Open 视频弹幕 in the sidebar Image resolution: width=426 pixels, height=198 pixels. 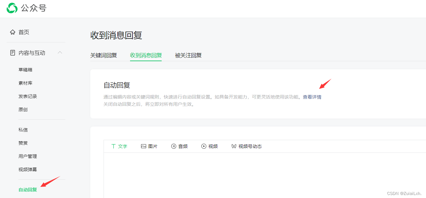pyautogui.click(x=28, y=169)
